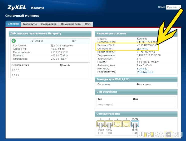Screen dimensions: 186x141
Task: Click LAN port 2 icon
Action: coord(118,124)
